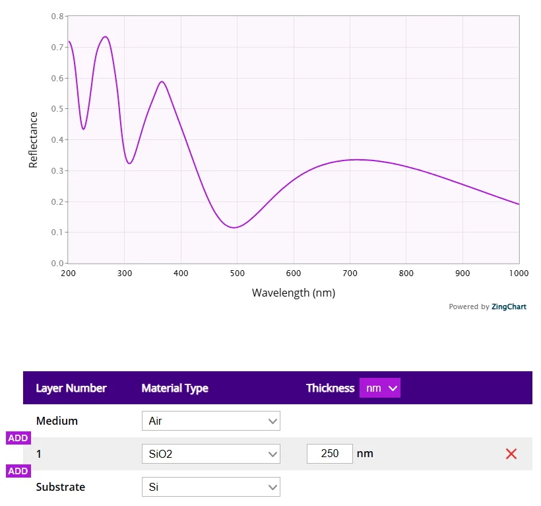Expand the thickness unit nm dropdown
This screenshot has height=506, width=541.
point(379,388)
